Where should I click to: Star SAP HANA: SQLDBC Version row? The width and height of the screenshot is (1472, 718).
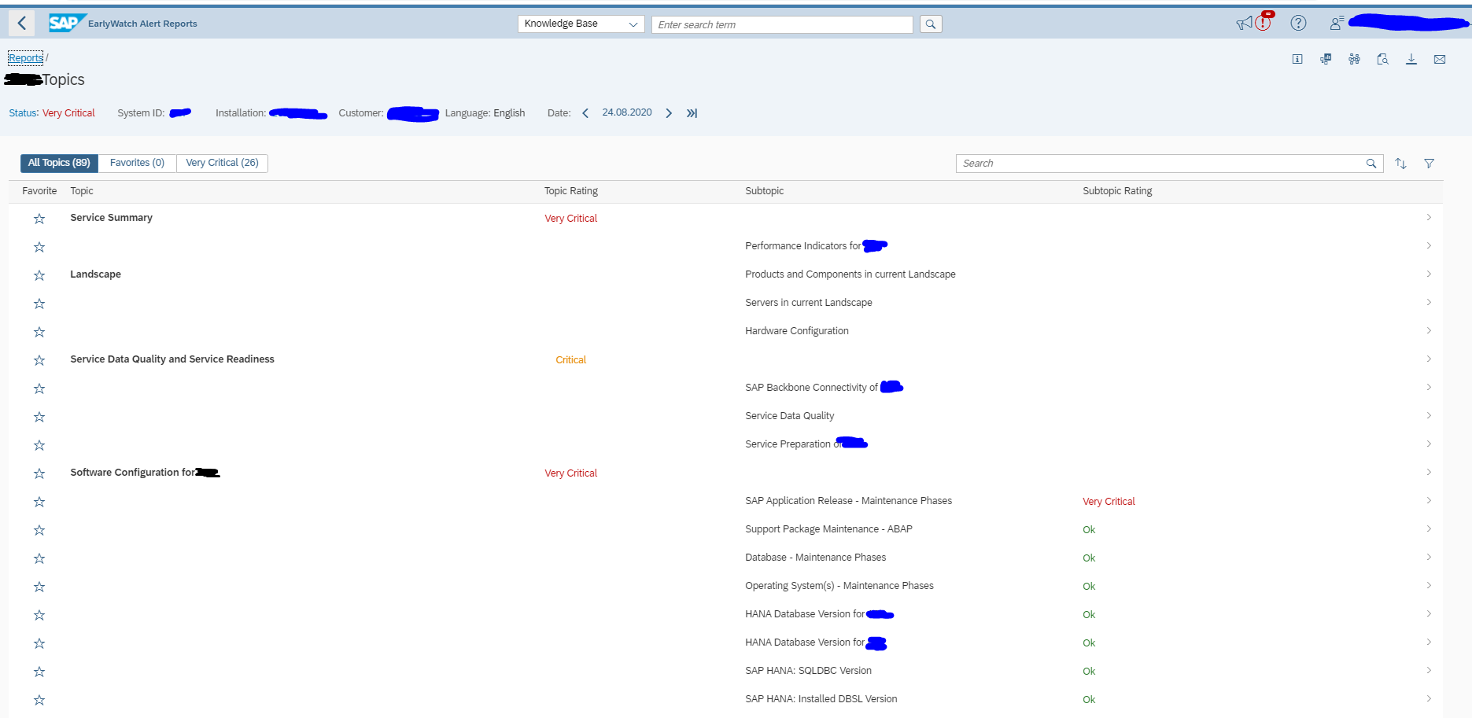coord(39,672)
